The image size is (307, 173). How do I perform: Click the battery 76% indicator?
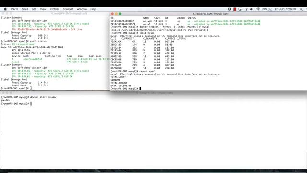click(x=267, y=9)
